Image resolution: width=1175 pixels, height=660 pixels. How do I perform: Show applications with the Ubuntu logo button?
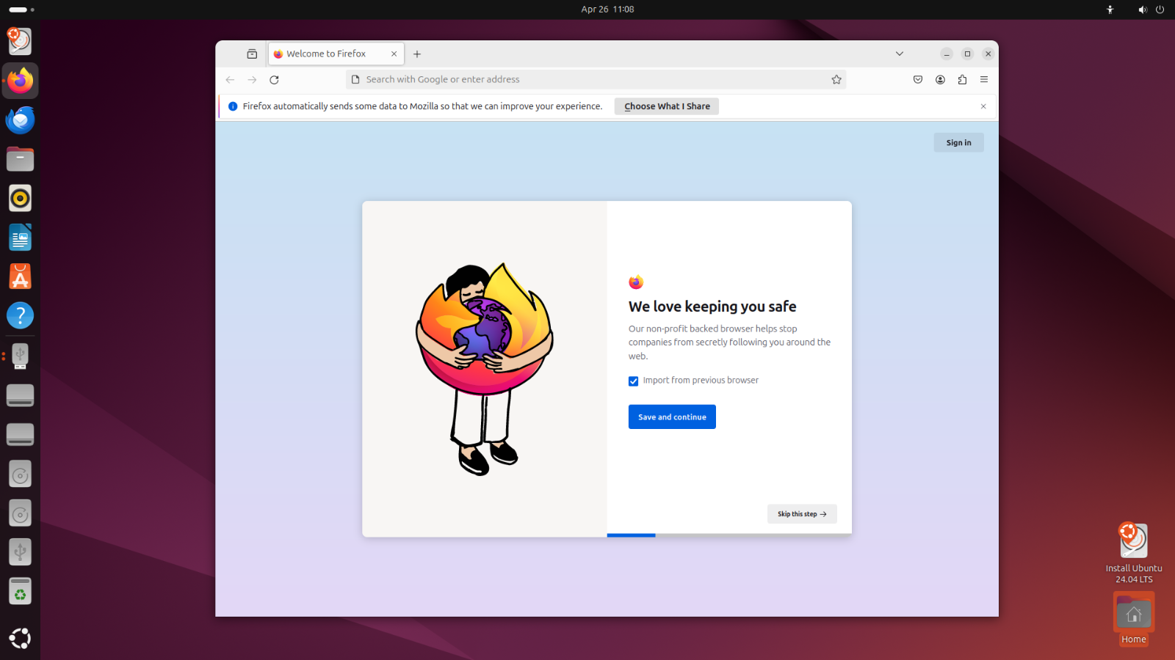tap(21, 638)
